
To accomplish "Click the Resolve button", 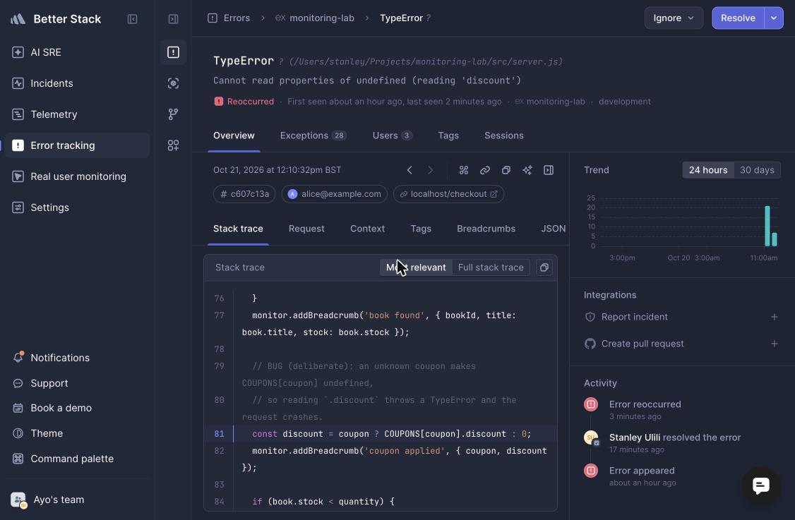I will point(739,18).
